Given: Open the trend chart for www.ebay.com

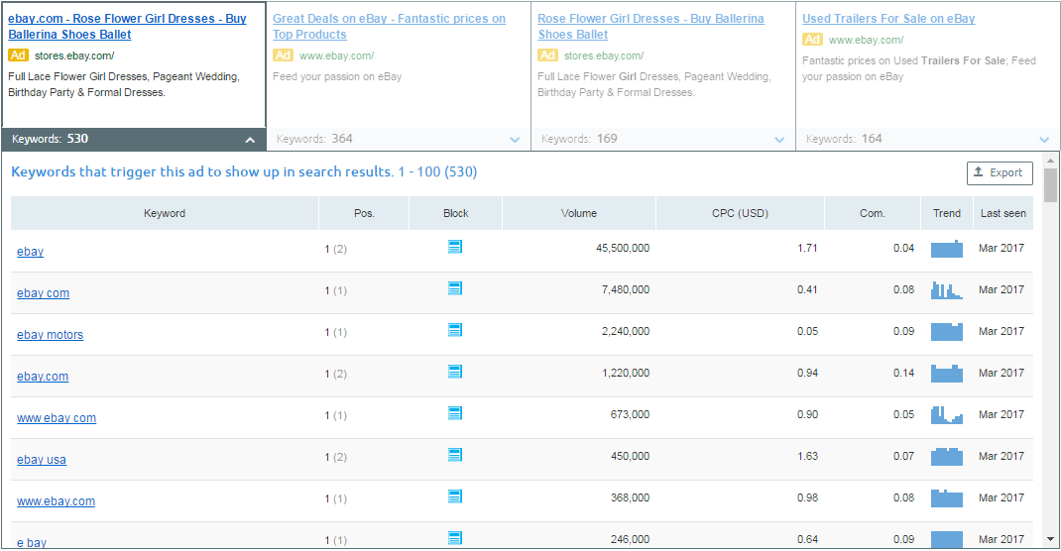Looking at the screenshot, I should click(x=947, y=498).
